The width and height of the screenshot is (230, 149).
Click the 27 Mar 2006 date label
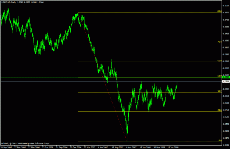pos(34,148)
